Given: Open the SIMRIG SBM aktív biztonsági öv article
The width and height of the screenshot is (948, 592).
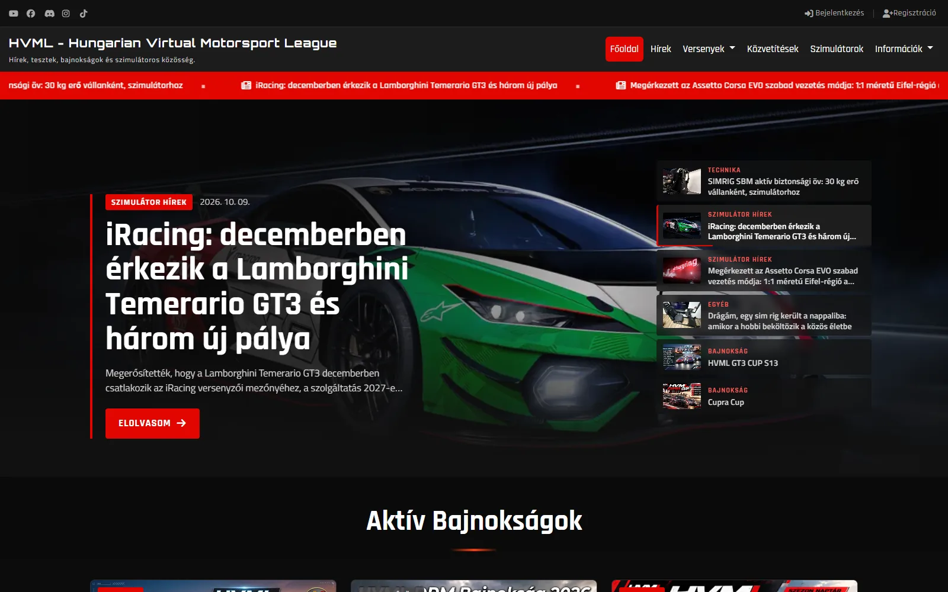Looking at the screenshot, I should pos(783,186).
